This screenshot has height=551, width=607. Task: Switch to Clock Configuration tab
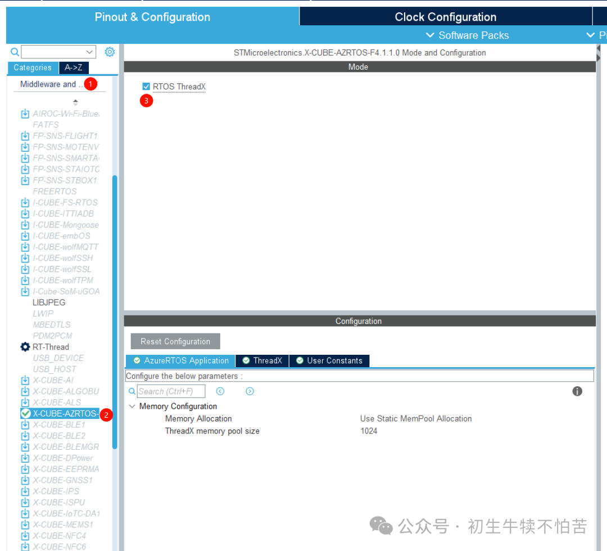[446, 17]
